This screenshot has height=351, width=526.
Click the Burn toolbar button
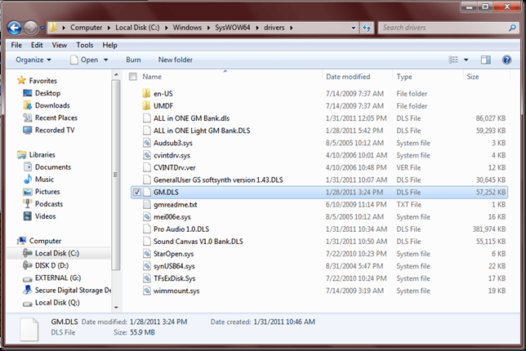(x=133, y=60)
